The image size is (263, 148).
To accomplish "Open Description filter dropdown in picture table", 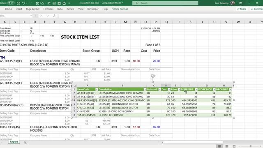I will point(145,90).
